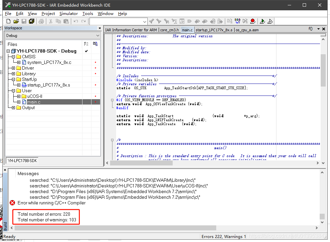Image resolution: width=330 pixels, height=242 pixels.
Task: Collapse the CMSIS folder
Action: [13, 57]
